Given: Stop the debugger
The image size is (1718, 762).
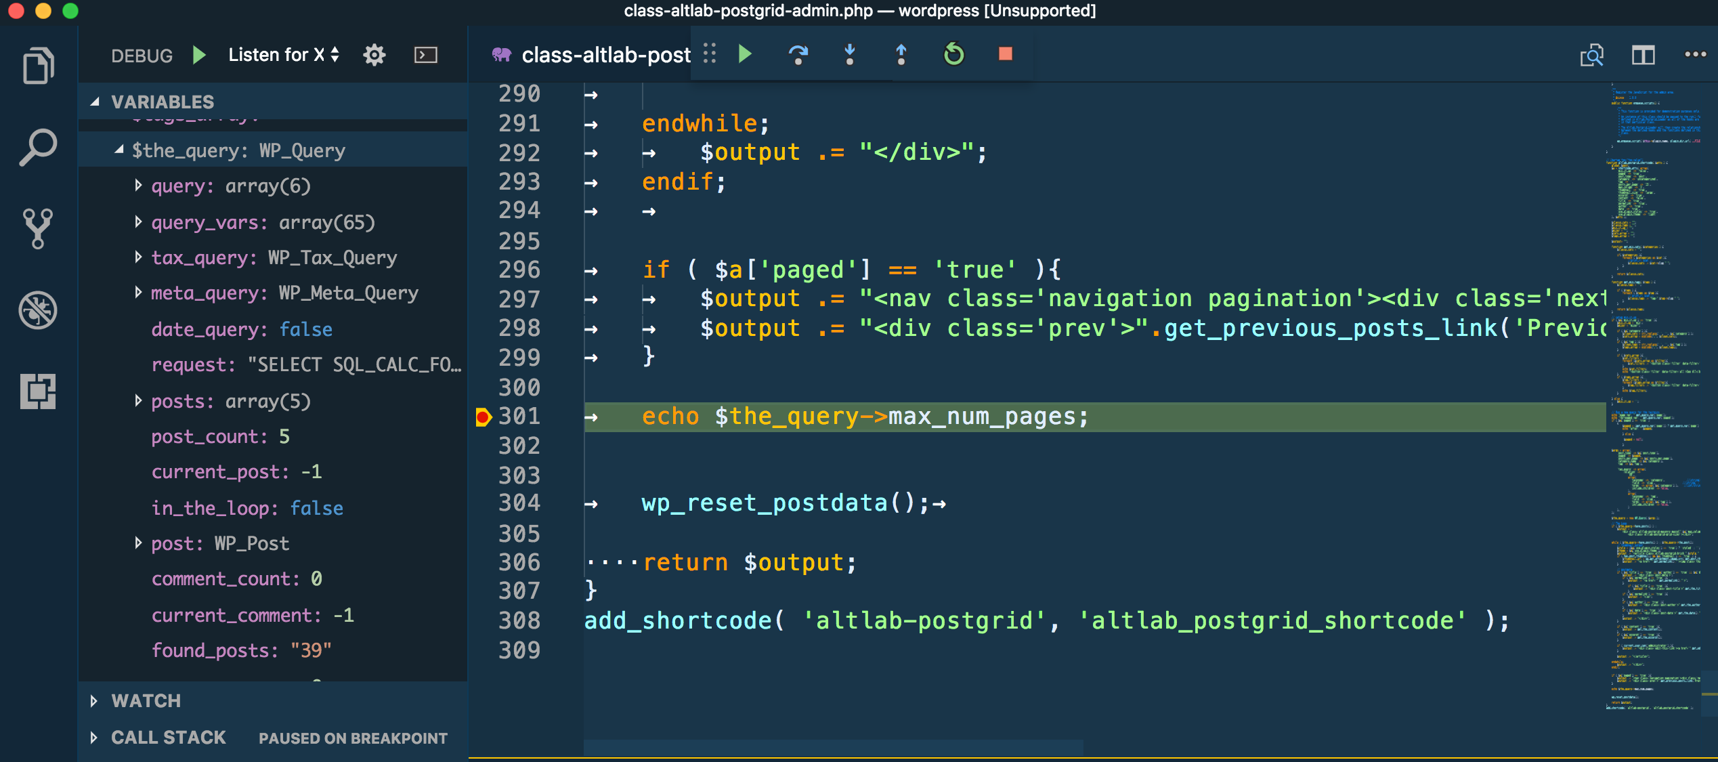Looking at the screenshot, I should click(x=1005, y=55).
